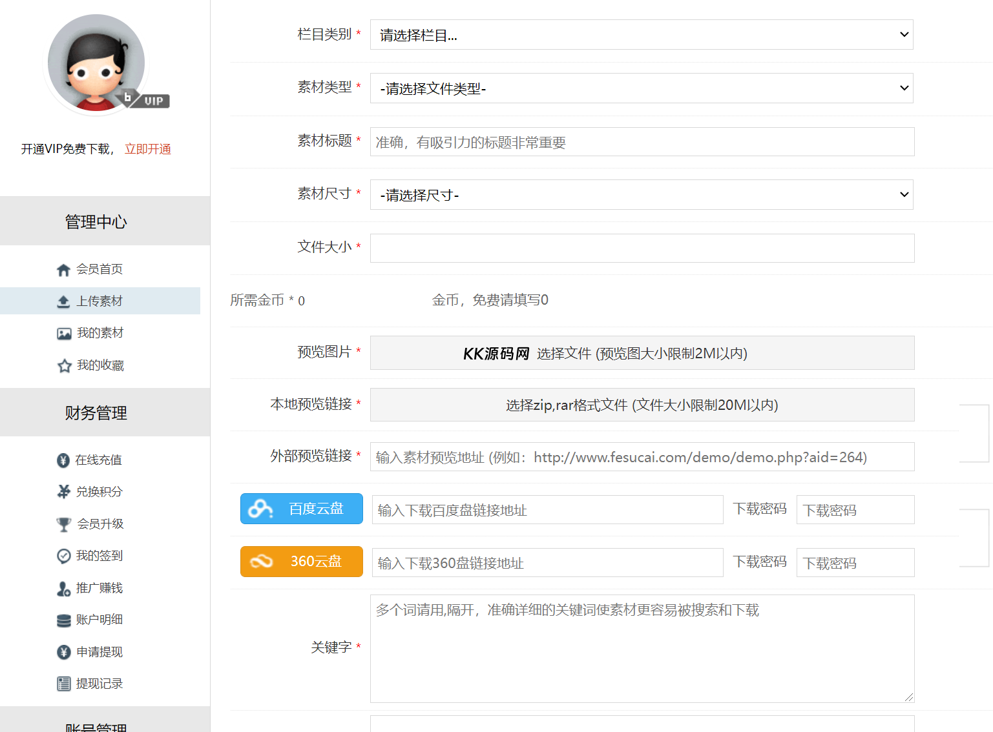Screen dimensions: 993x732
Task: Click the 管理中心 section header
Action: (105, 221)
